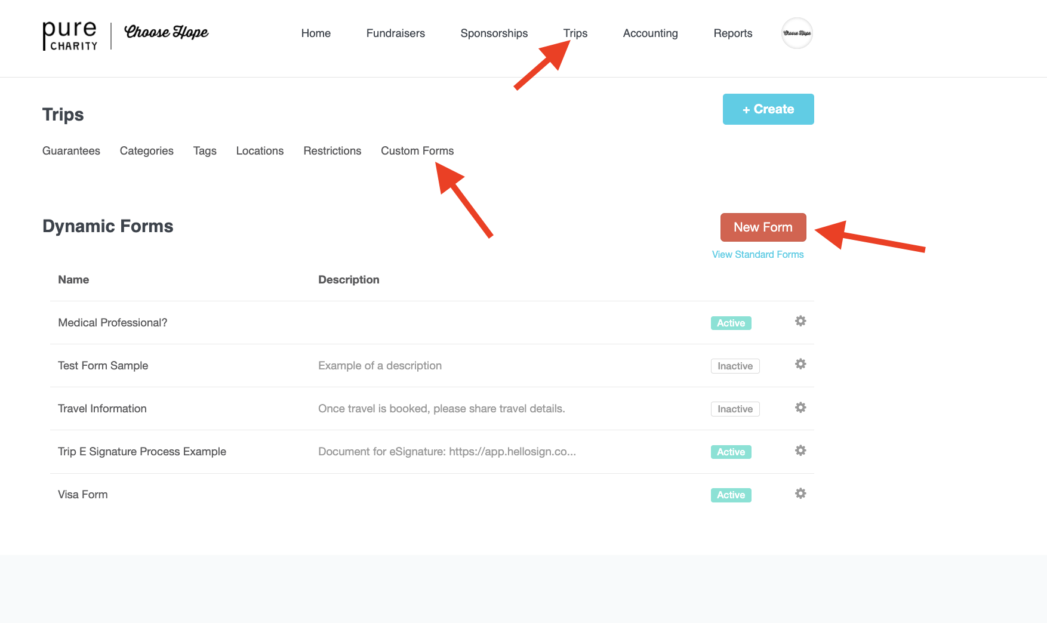1047x623 pixels.
Task: Select the Guarantees sub-tab
Action: click(x=71, y=151)
